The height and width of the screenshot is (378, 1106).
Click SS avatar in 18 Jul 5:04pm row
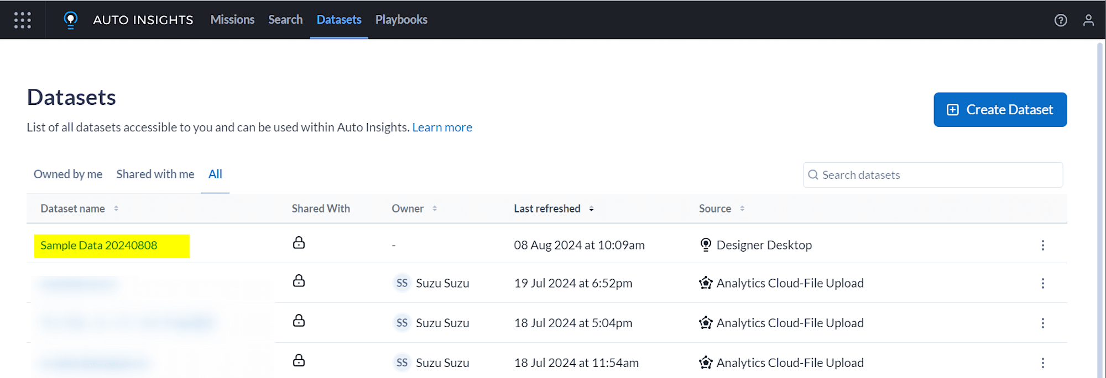pos(402,323)
